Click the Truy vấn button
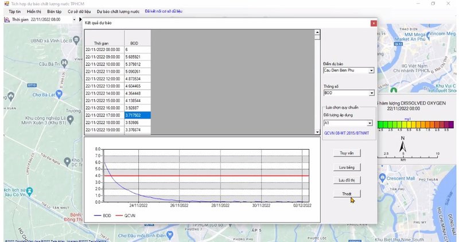 point(347,153)
